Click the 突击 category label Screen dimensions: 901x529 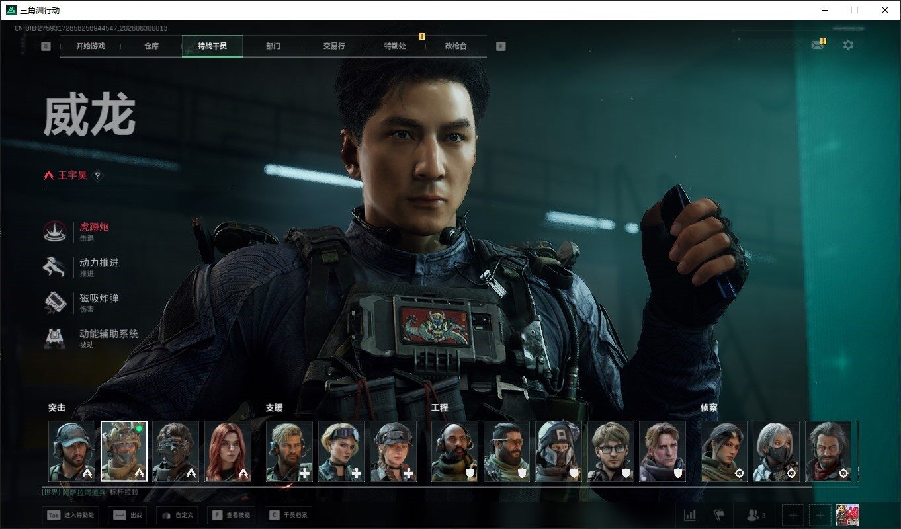point(57,408)
